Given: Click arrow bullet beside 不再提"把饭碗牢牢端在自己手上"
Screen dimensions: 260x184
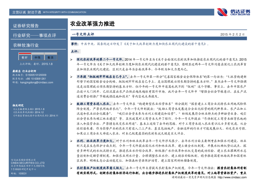Looking at the screenshot, I should 71,75.
